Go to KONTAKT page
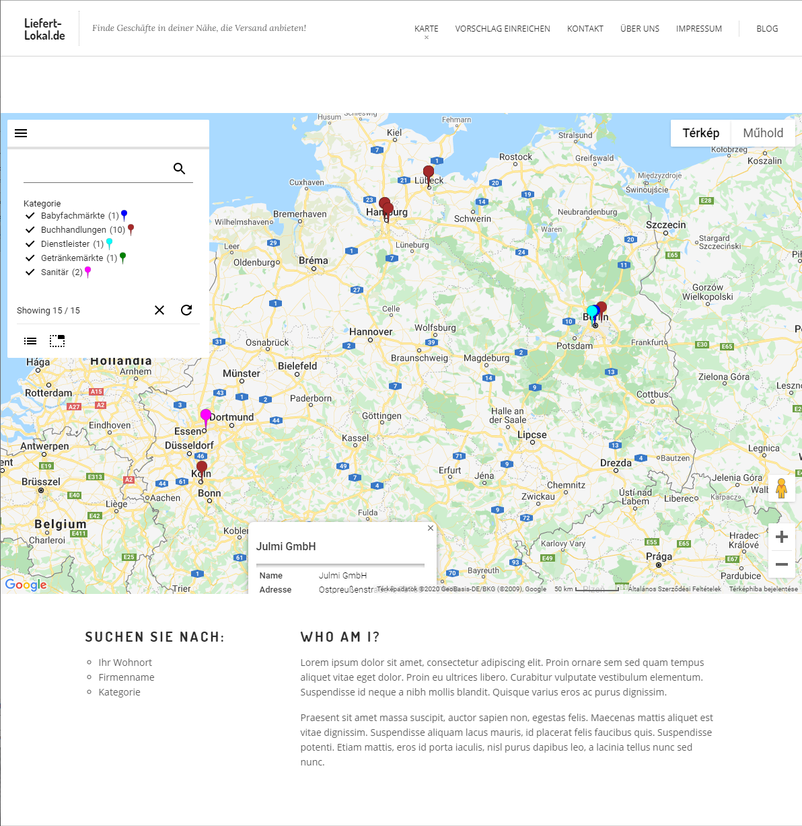 click(585, 29)
